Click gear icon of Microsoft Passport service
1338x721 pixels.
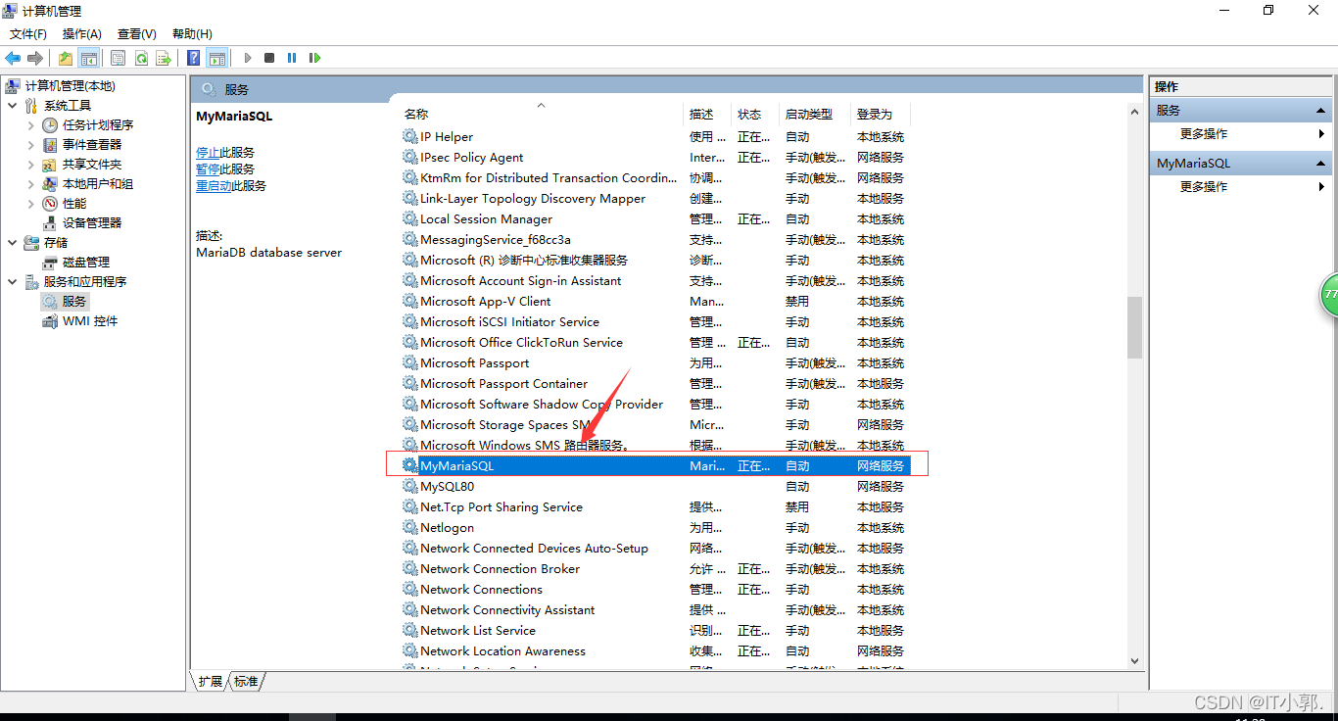coord(410,363)
